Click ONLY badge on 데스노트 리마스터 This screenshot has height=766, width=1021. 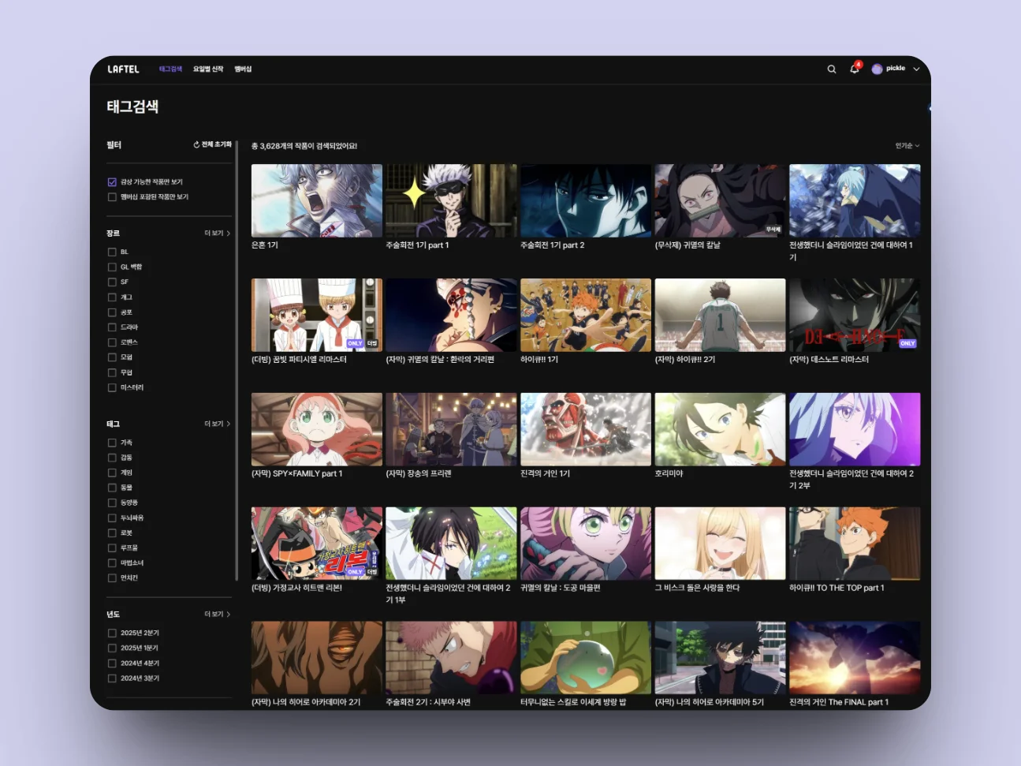907,343
